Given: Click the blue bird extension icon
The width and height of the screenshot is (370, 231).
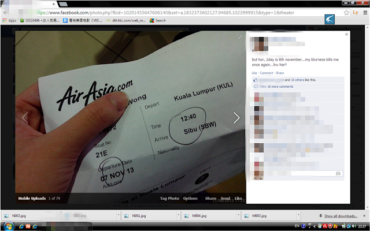Looking at the screenshot, I should tap(330, 19).
